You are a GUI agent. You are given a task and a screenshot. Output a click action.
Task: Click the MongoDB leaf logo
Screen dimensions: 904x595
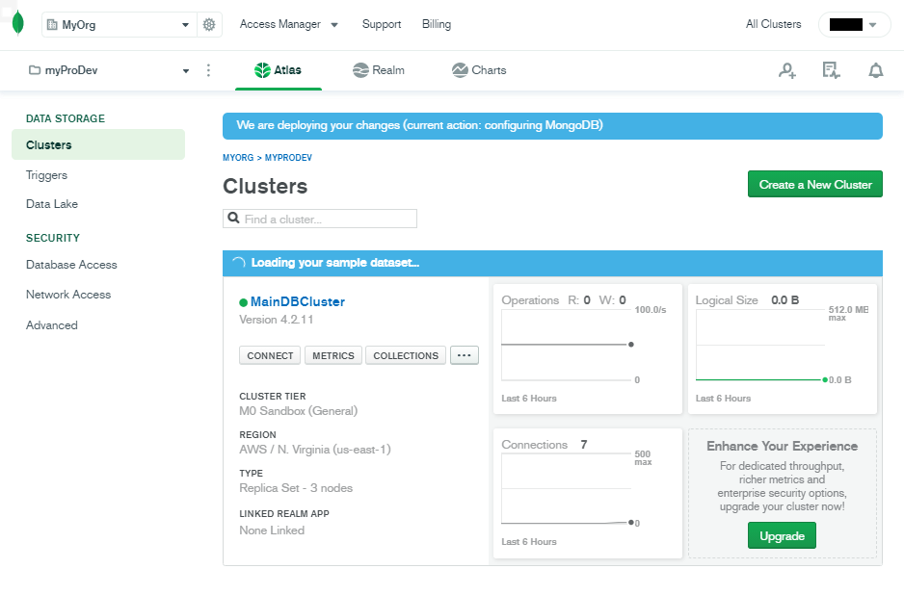tap(17, 24)
